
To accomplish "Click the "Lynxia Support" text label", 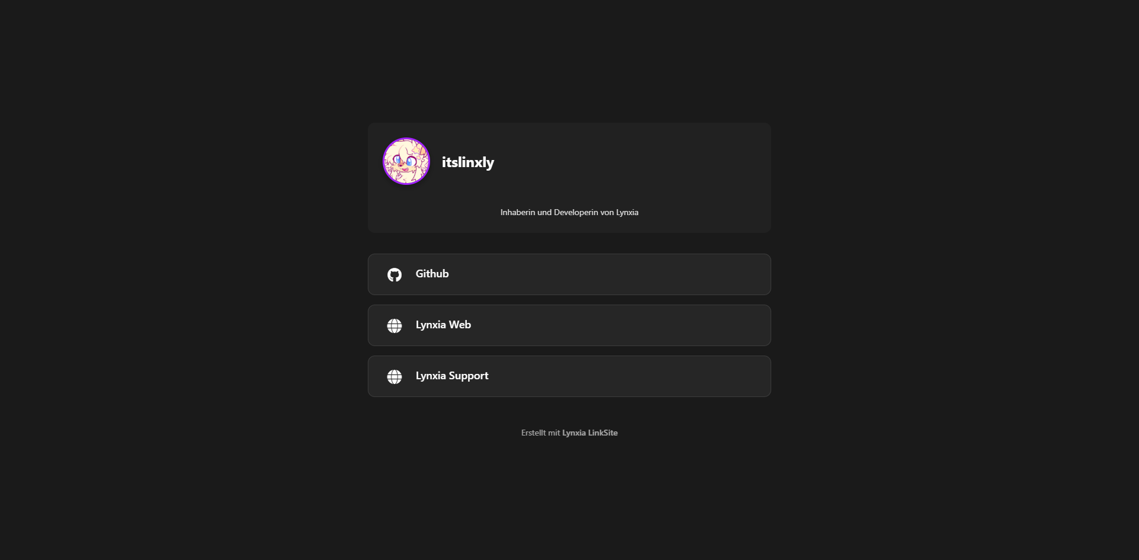I will point(452,376).
